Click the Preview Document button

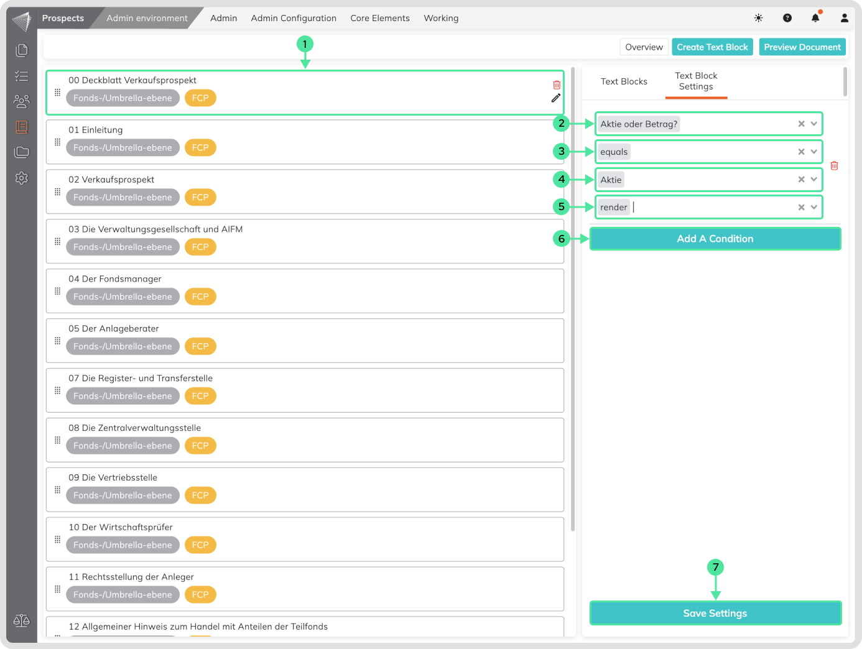(x=802, y=47)
